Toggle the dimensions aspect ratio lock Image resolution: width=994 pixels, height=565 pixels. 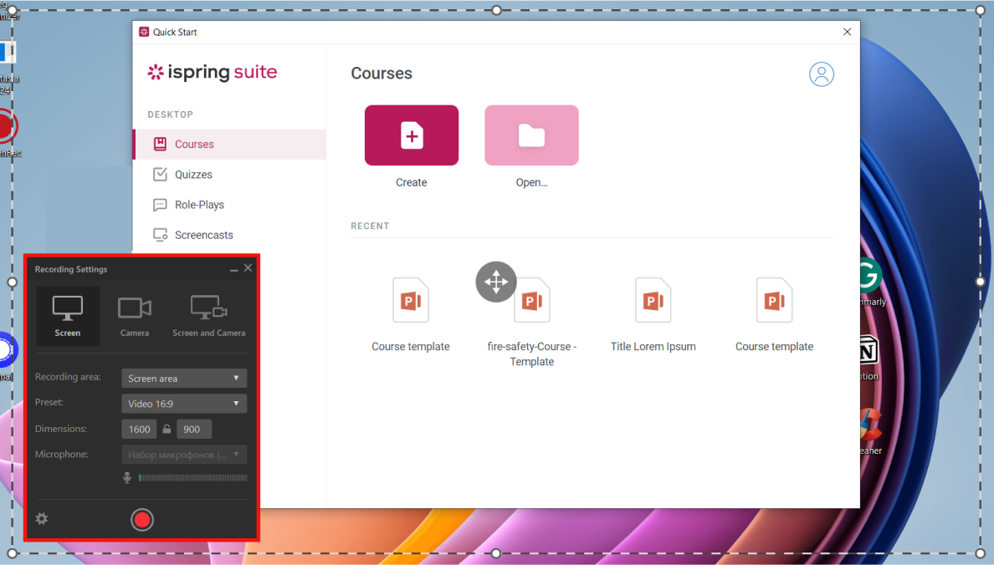coord(167,429)
